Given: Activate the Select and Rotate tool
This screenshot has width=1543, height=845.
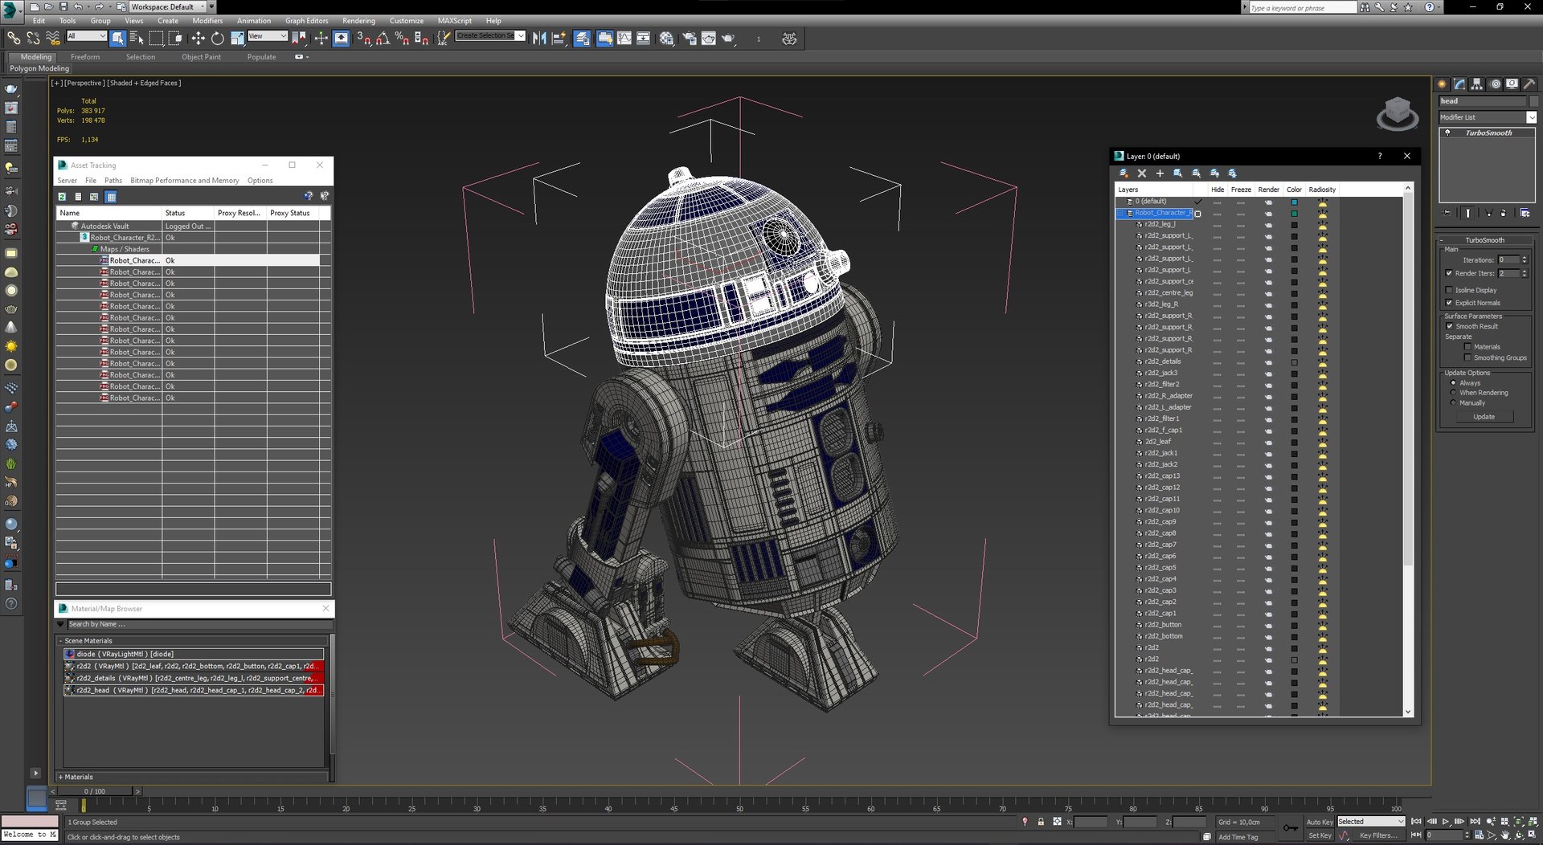Looking at the screenshot, I should click(218, 38).
